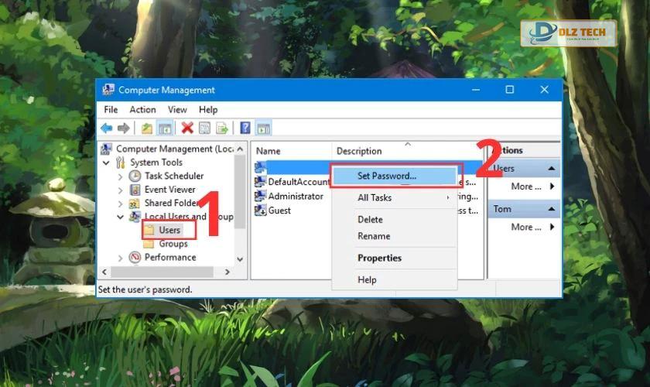Click the Performance icon in tree
This screenshot has width=650, height=387.
coord(135,257)
